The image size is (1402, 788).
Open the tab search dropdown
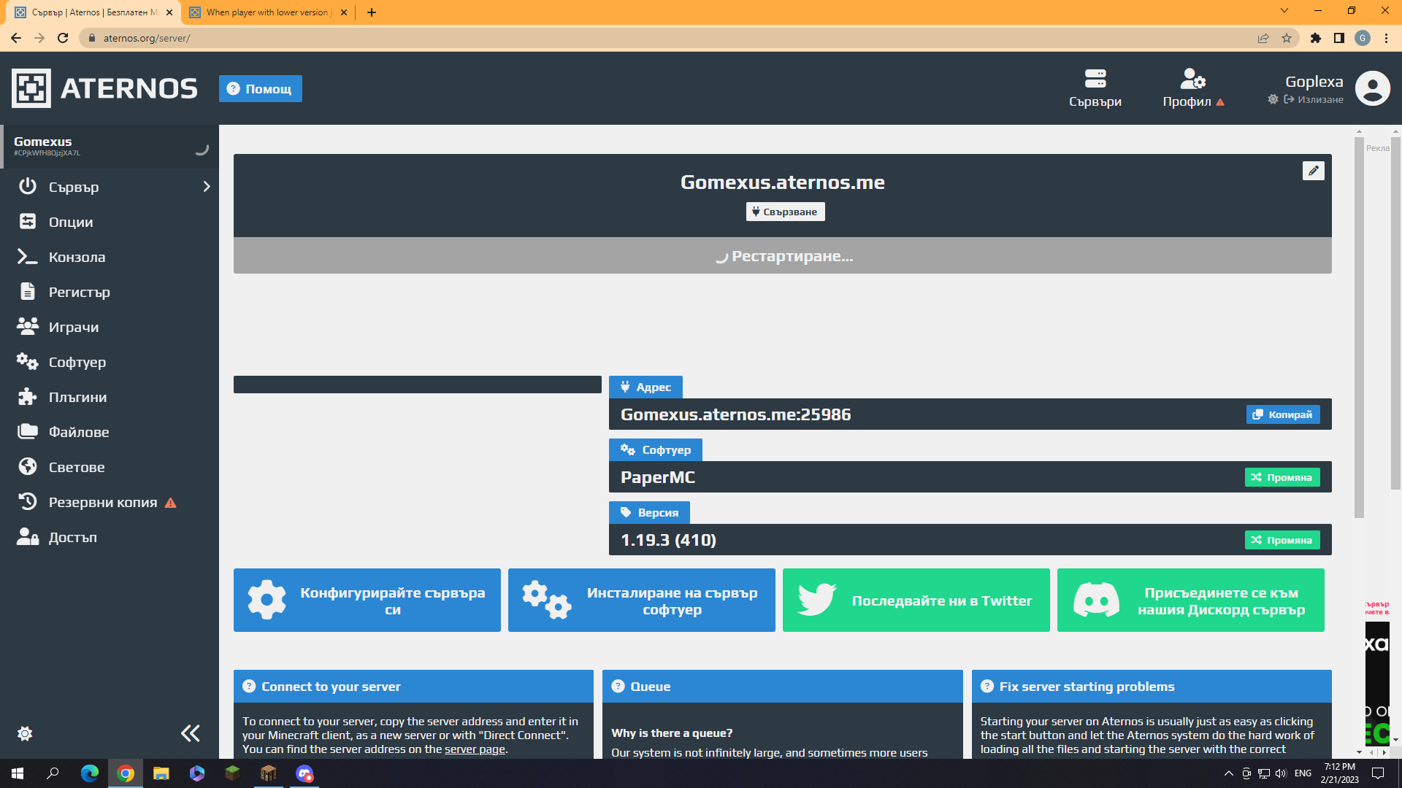coord(1284,11)
